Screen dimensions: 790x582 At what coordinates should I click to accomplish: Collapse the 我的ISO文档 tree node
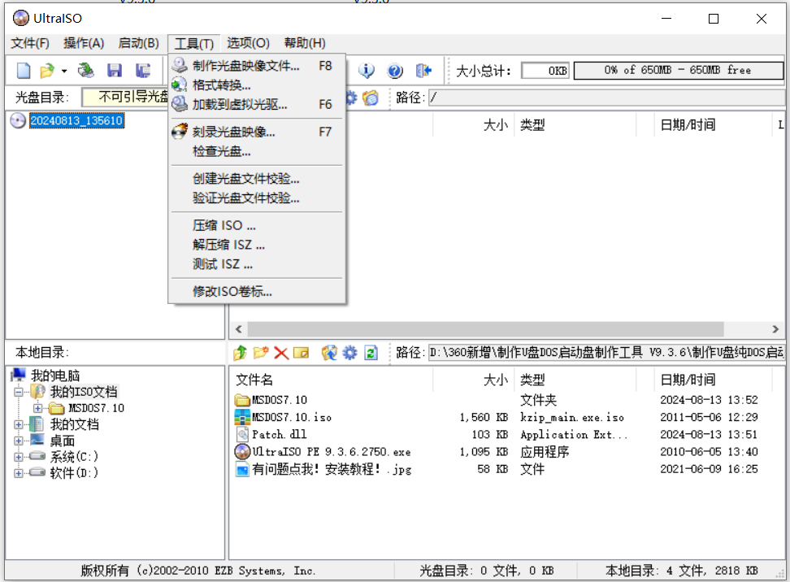[19, 392]
